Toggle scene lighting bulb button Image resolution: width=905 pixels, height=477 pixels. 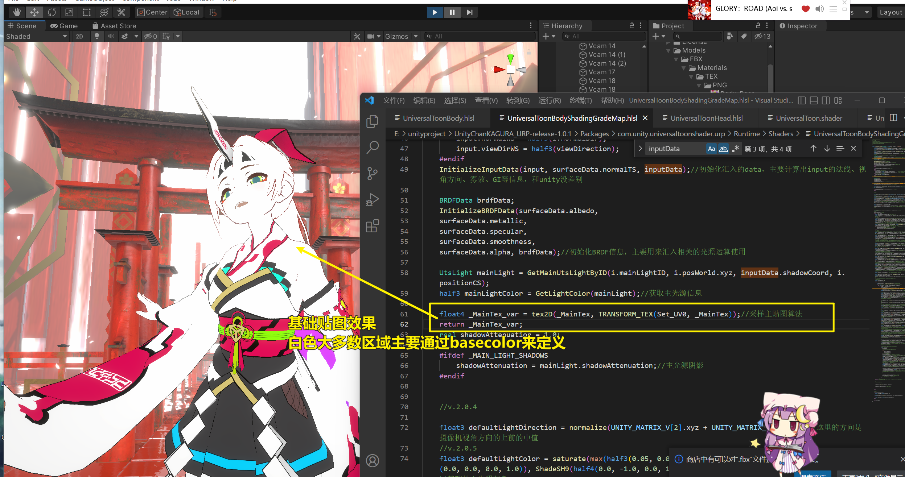click(96, 36)
